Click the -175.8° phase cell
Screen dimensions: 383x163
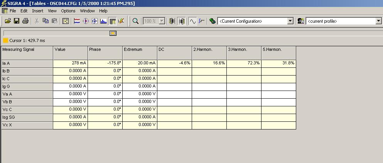pyautogui.click(x=105, y=64)
